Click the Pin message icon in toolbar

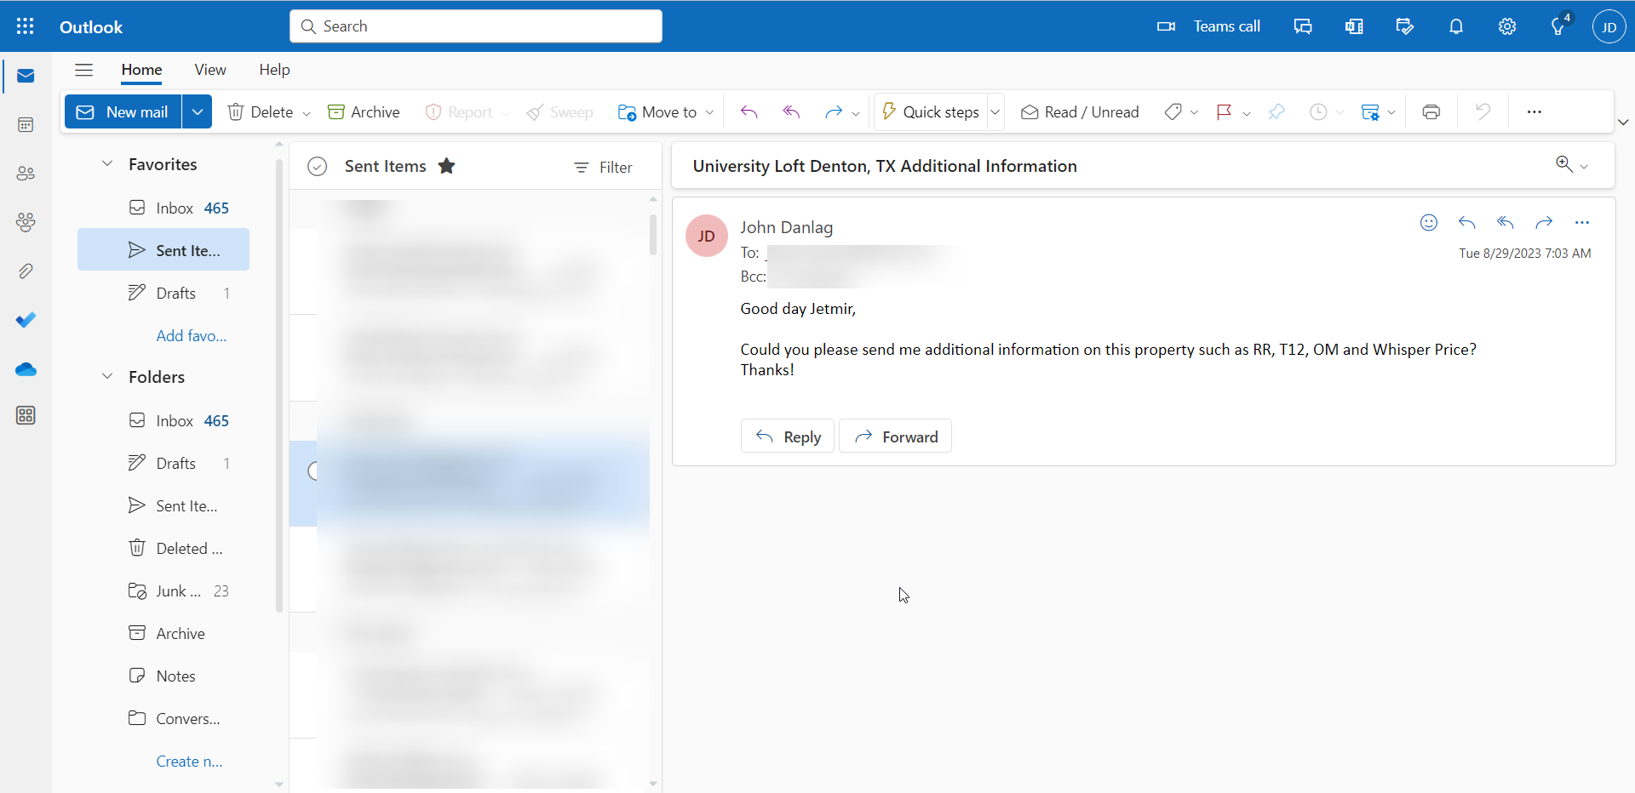tap(1276, 112)
